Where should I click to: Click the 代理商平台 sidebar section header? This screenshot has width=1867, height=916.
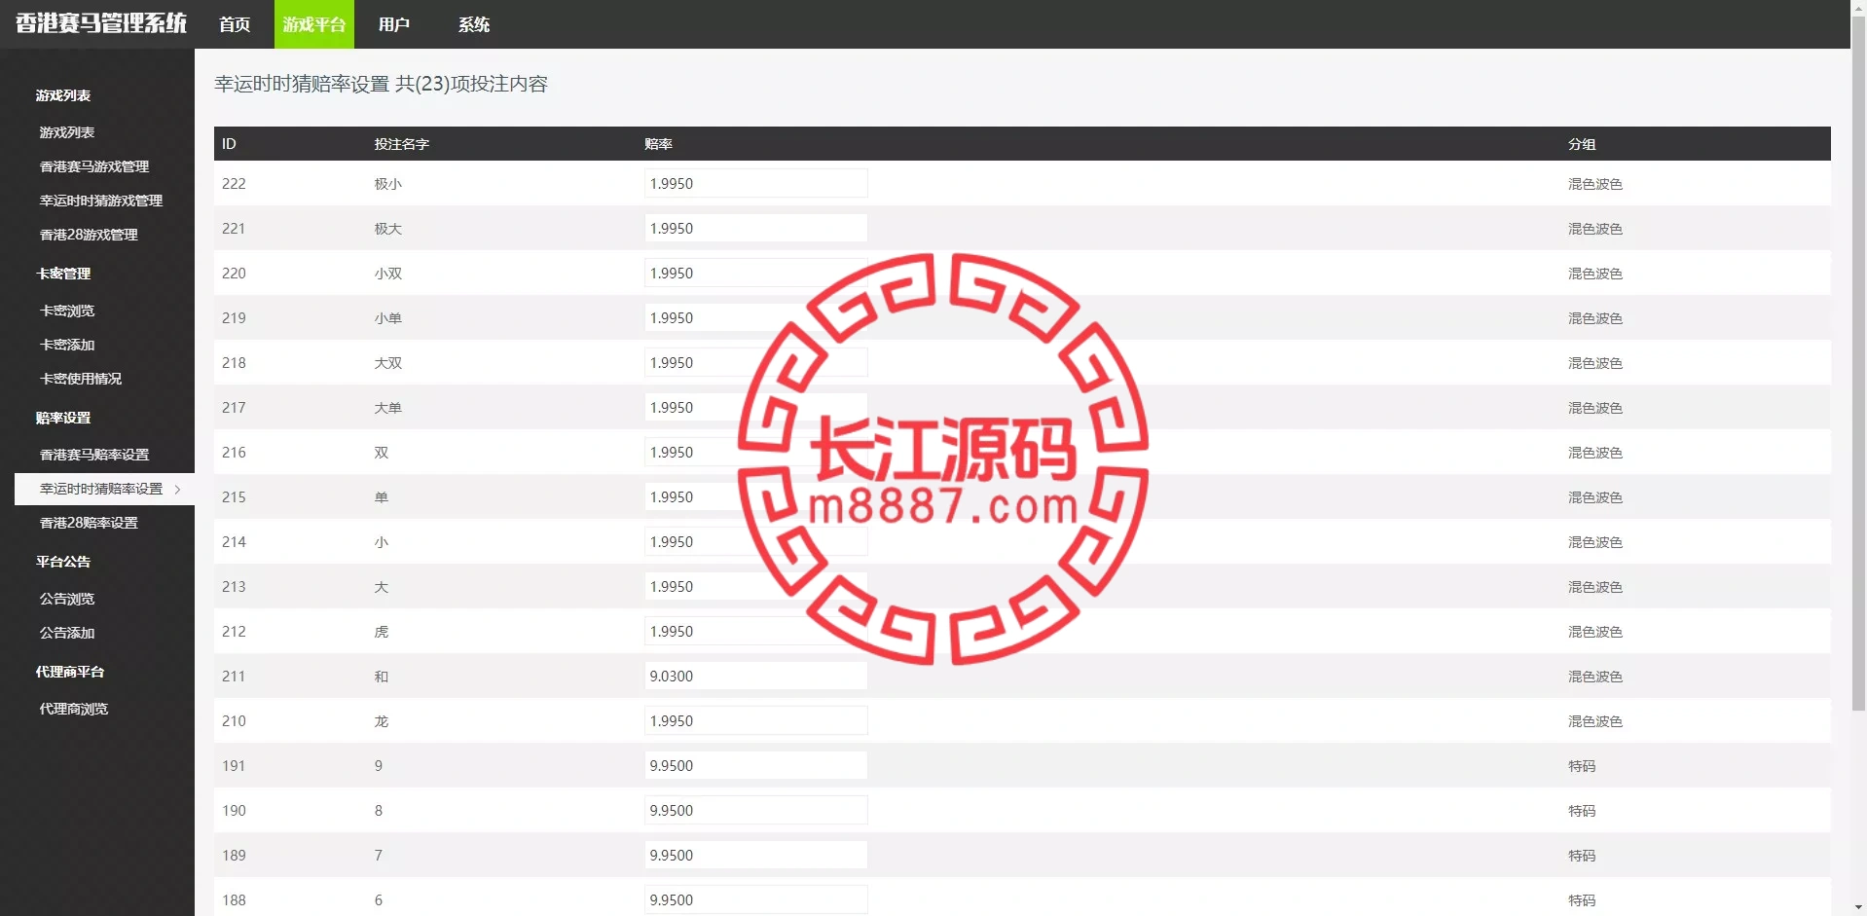70,672
